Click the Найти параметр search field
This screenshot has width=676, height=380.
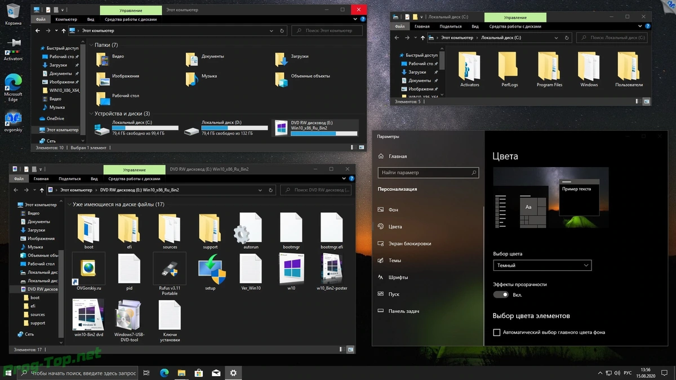(428, 173)
